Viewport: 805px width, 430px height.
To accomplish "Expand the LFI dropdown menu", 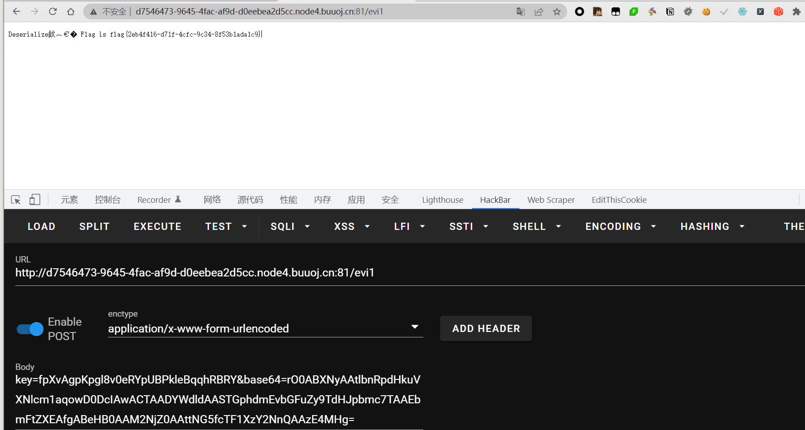I will pos(409,226).
